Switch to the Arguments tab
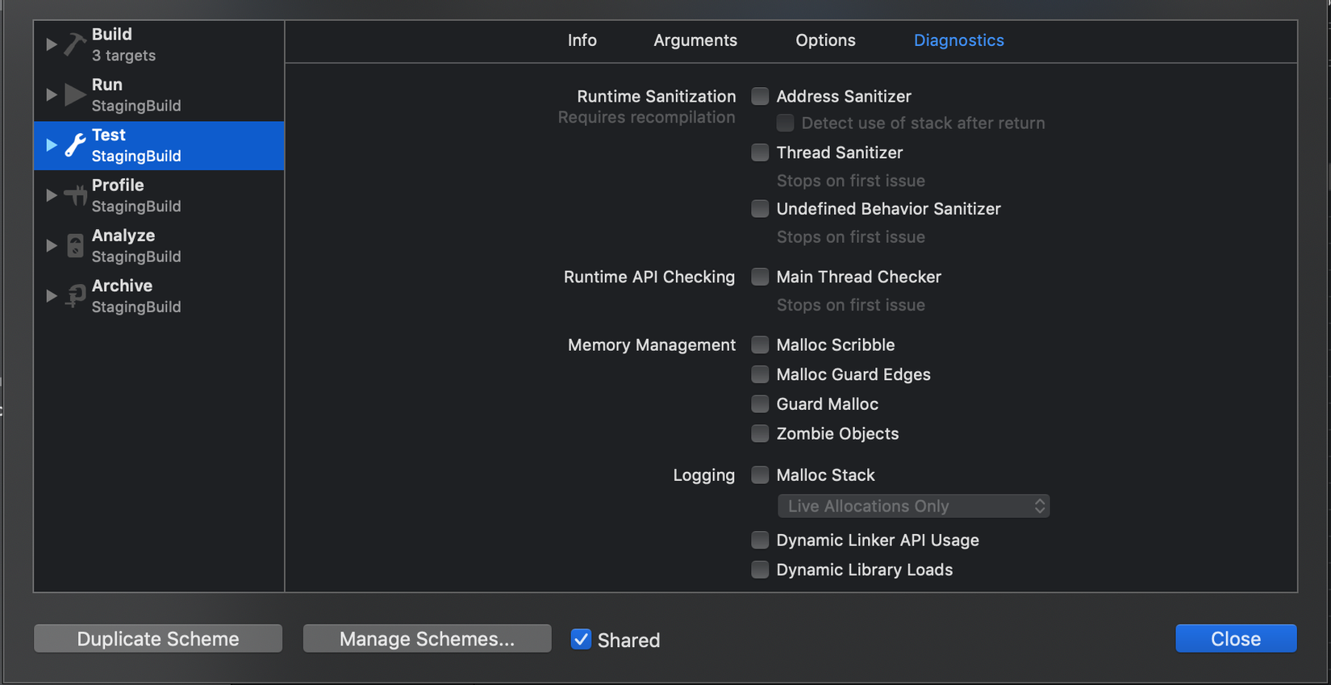Image resolution: width=1331 pixels, height=685 pixels. [695, 40]
